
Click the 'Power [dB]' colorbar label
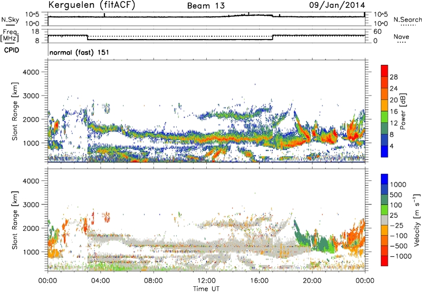point(402,111)
